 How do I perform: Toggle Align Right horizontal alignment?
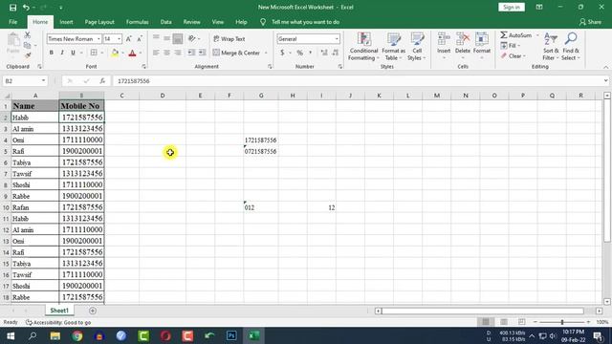pyautogui.click(x=178, y=53)
